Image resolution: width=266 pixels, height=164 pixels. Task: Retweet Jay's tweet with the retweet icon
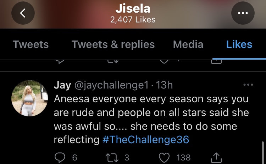click(112, 157)
